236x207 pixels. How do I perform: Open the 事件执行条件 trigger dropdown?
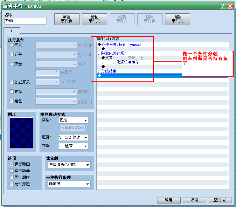click(x=69, y=184)
